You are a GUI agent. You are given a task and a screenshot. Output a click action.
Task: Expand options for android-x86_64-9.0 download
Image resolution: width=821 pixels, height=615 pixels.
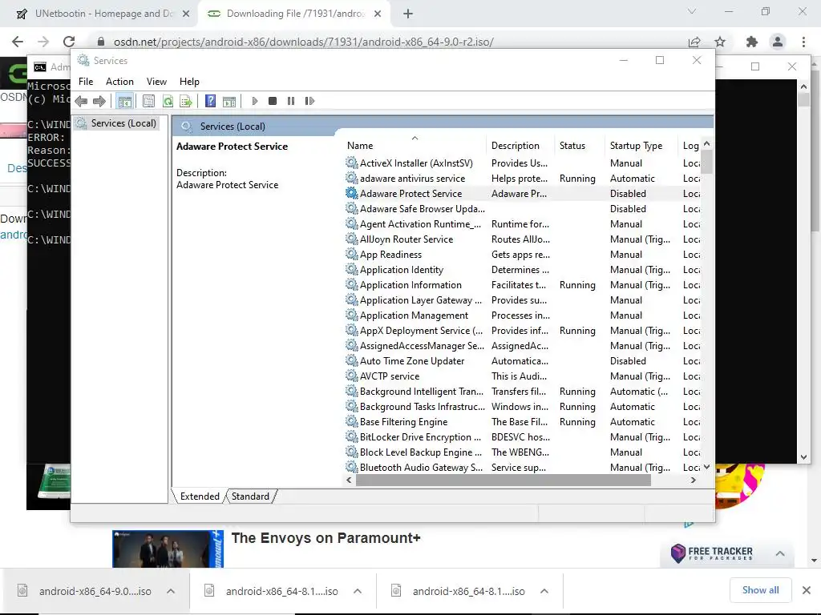coord(171,592)
